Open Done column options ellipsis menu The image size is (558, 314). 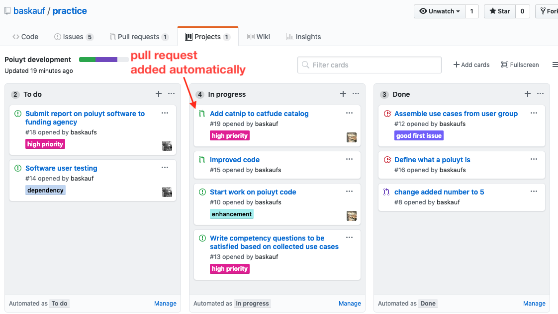click(540, 94)
